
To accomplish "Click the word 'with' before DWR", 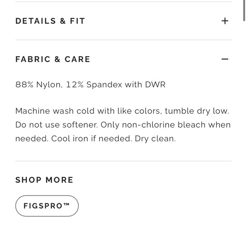I will [134, 84].
